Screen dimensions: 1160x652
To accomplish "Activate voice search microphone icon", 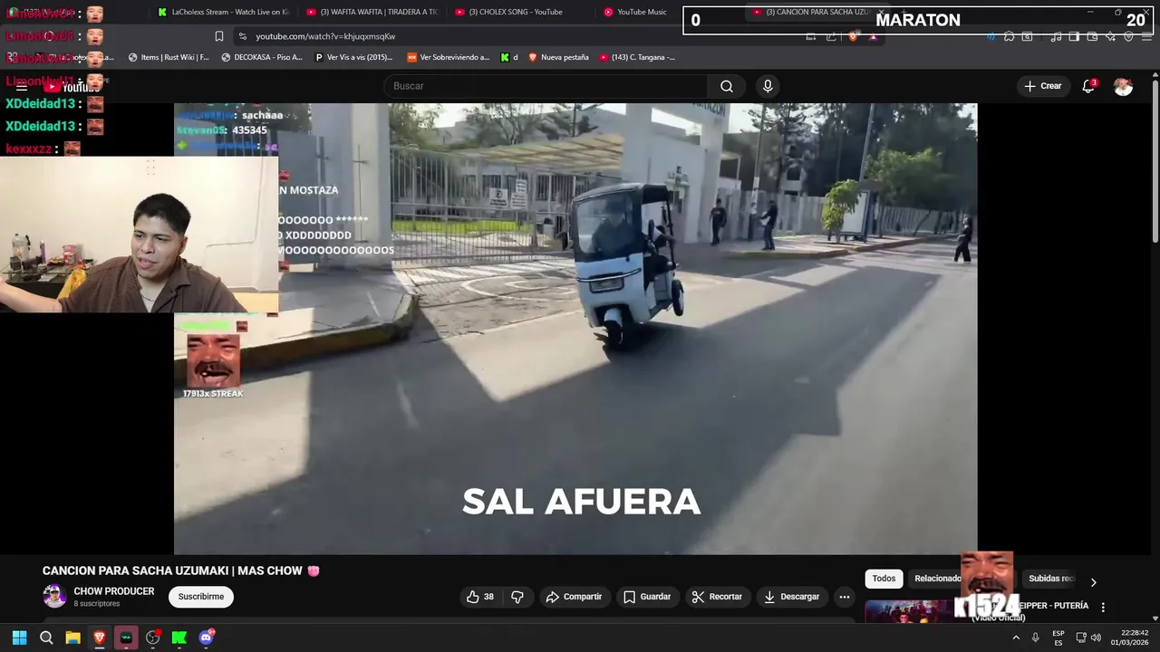I will tap(768, 86).
